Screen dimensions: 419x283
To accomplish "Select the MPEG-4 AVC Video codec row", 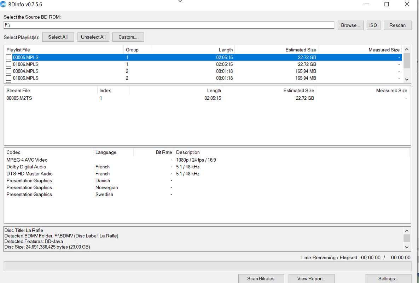I will click(x=207, y=160).
